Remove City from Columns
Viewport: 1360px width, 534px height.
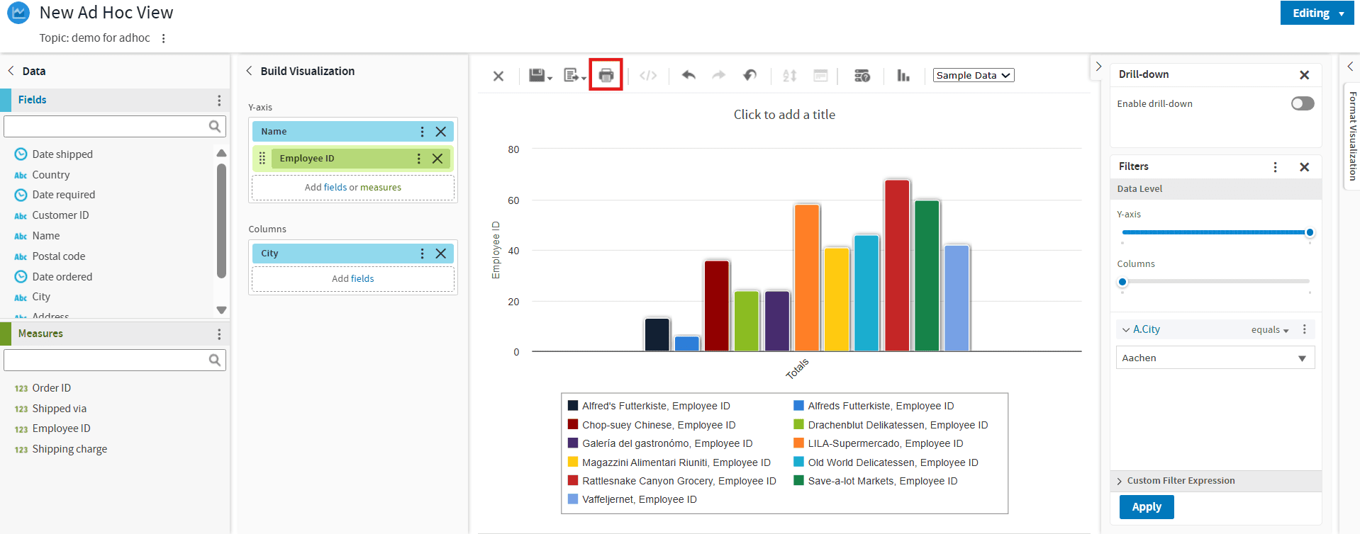(441, 254)
